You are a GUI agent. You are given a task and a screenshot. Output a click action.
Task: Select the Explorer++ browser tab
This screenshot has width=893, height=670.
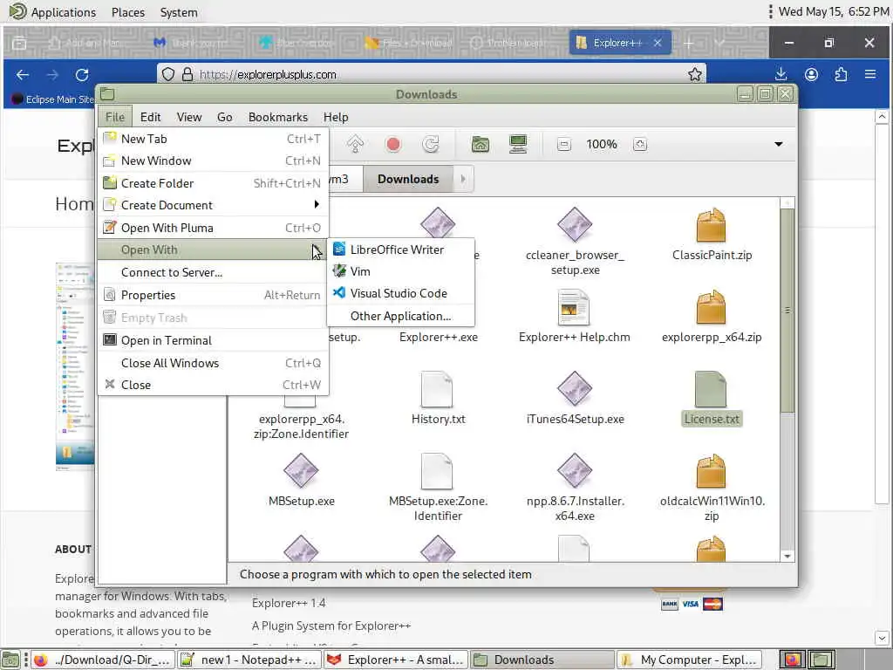coord(619,43)
